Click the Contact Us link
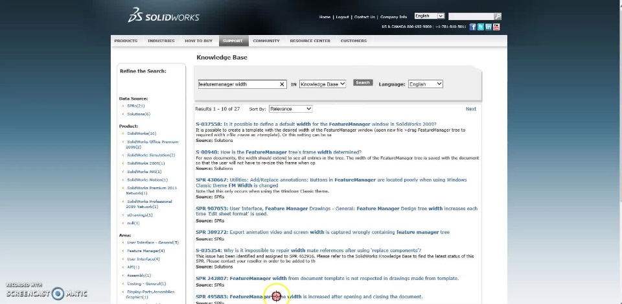This screenshot has width=622, height=304. click(x=364, y=17)
